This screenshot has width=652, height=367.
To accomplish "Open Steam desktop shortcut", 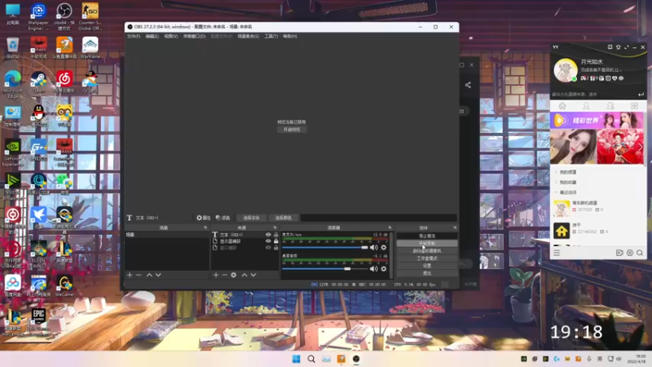I will 38,82.
